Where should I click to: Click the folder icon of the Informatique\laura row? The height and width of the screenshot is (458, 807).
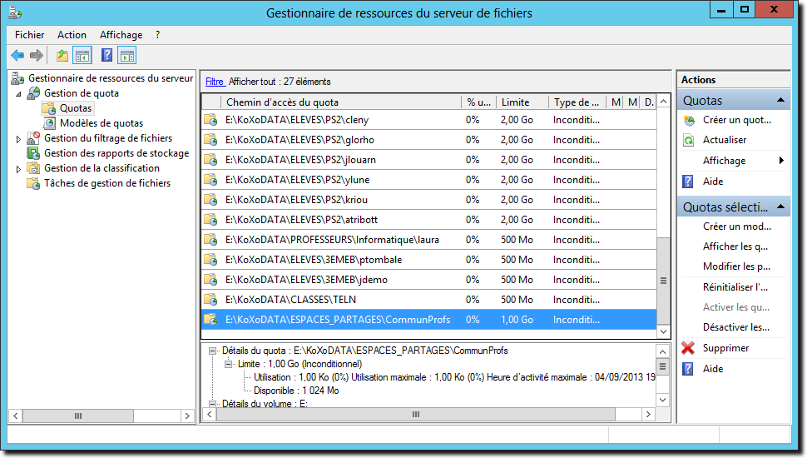point(210,240)
